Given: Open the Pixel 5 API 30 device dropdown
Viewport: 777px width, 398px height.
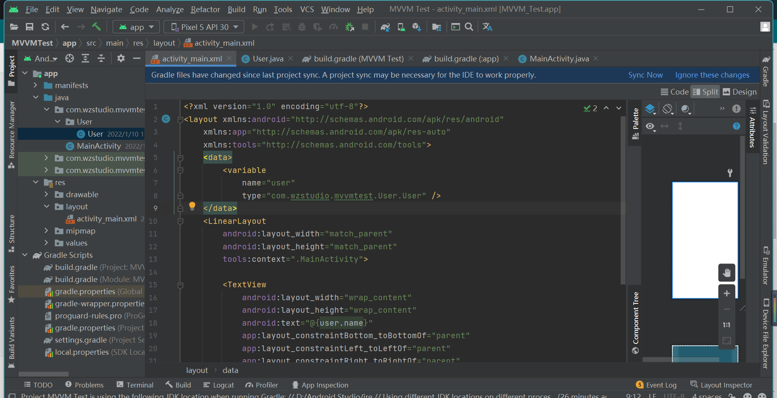Looking at the screenshot, I should pyautogui.click(x=204, y=27).
